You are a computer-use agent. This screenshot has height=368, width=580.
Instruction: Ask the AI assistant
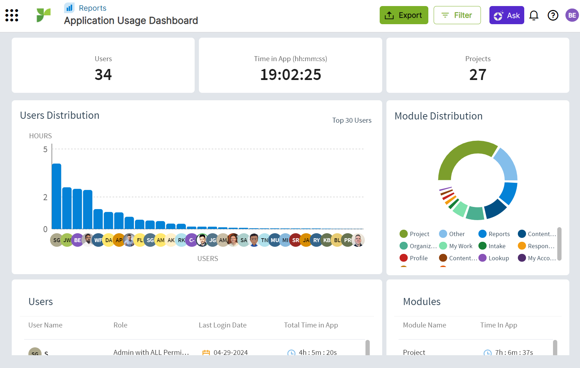[x=506, y=15]
